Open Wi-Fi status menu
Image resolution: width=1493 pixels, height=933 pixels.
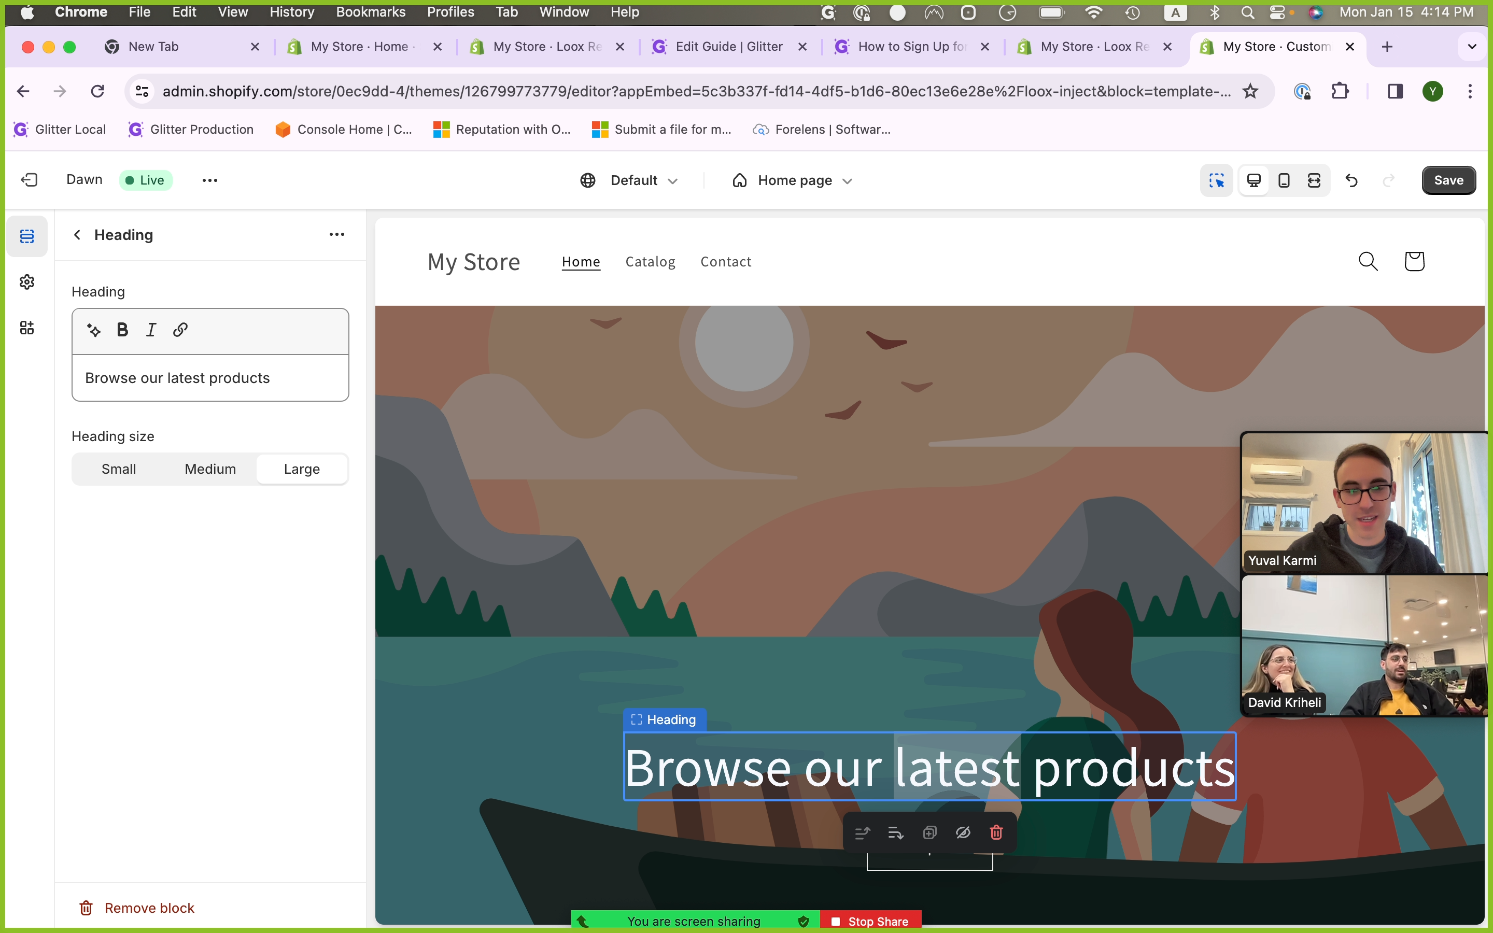tap(1093, 12)
